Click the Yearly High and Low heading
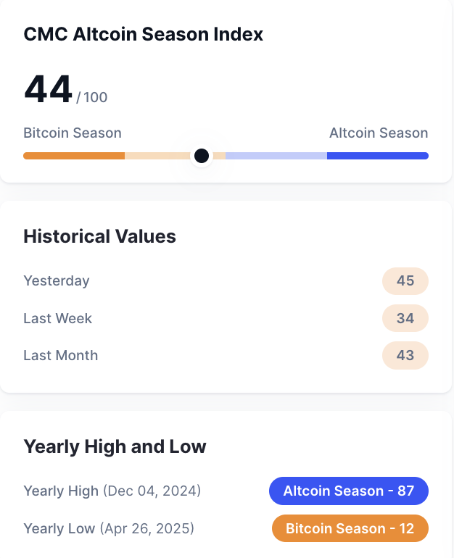 pyautogui.click(x=115, y=446)
